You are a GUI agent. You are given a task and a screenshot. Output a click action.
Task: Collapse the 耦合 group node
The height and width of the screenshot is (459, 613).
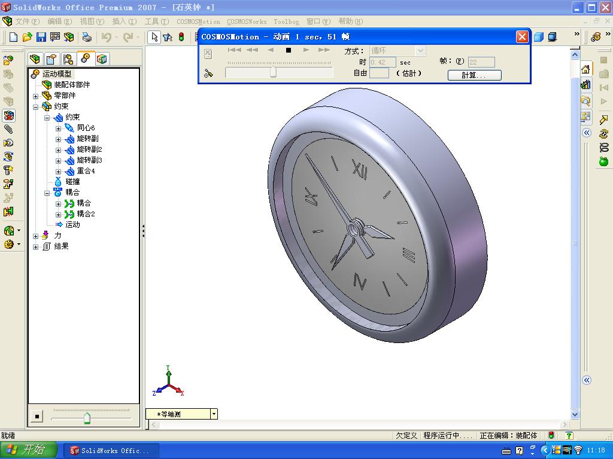pos(47,193)
